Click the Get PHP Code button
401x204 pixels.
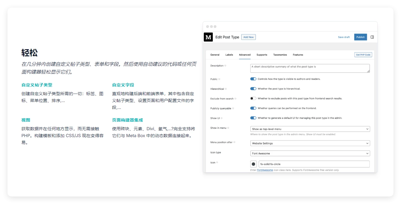point(363,55)
